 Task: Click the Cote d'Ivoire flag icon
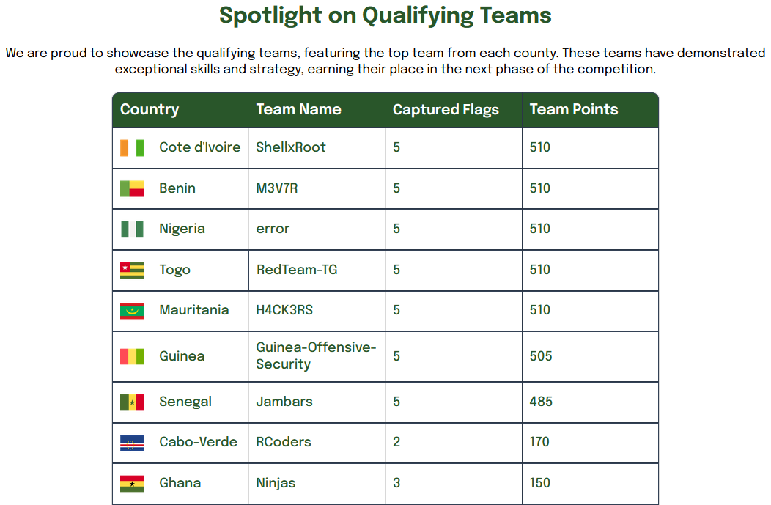click(132, 147)
